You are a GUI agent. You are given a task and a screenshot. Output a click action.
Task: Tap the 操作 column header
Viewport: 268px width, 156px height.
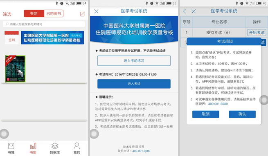[257, 22]
